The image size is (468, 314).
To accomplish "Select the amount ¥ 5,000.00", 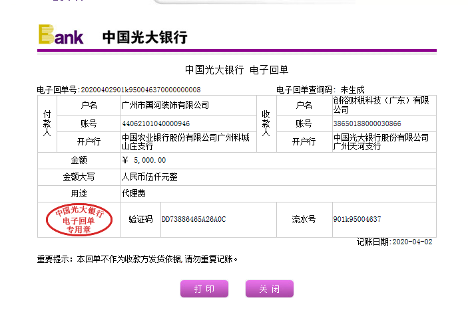I will tap(144, 160).
